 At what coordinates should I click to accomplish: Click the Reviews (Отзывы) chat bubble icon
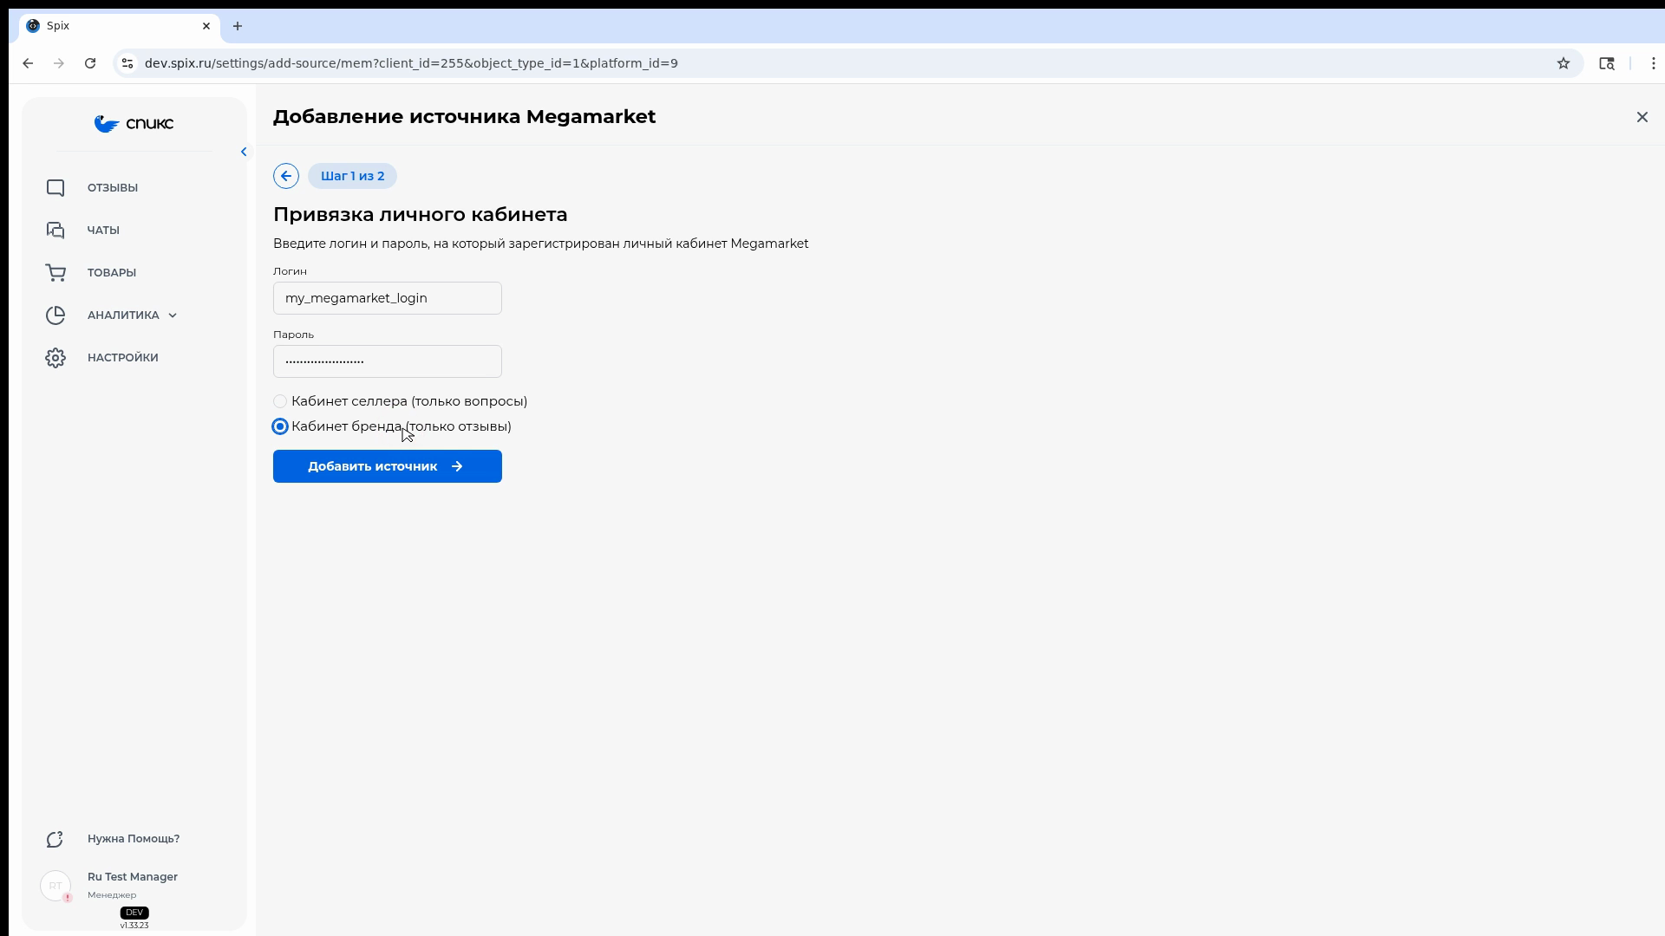coord(55,188)
